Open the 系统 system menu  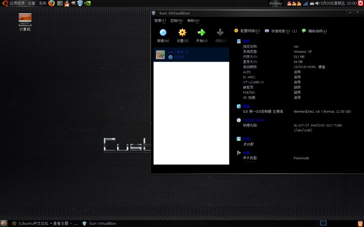coord(42,3)
